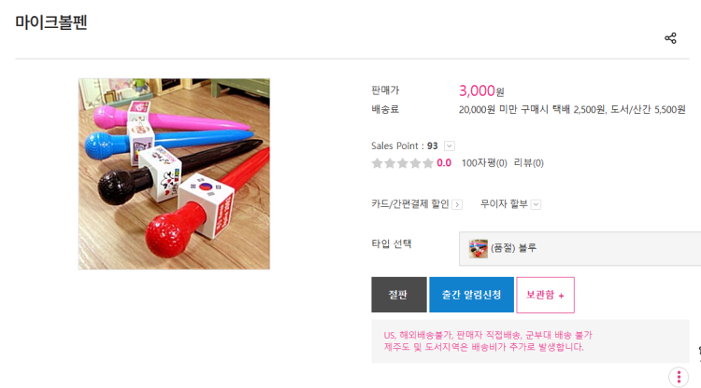Open the 리뷰(0) link
The width and height of the screenshot is (701, 388).
click(528, 163)
